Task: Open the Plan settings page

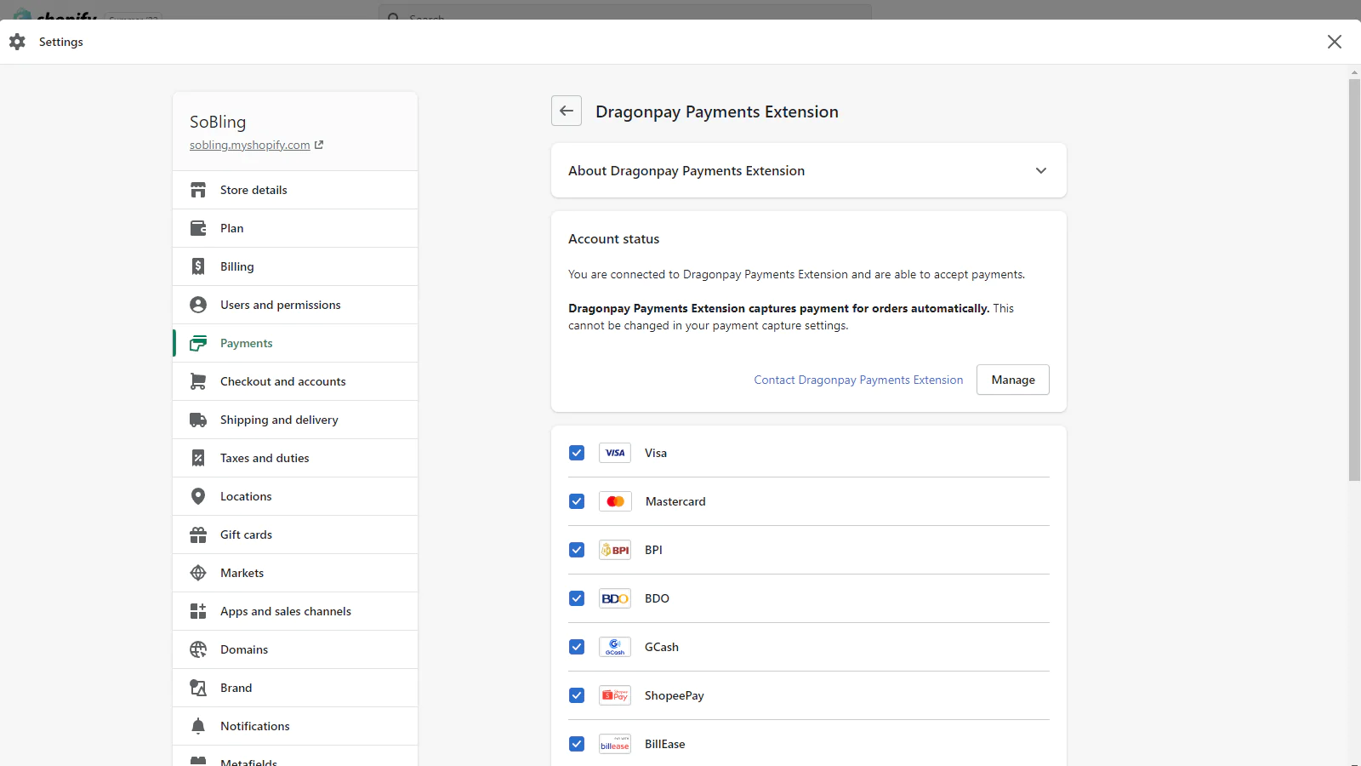Action: coord(295,228)
